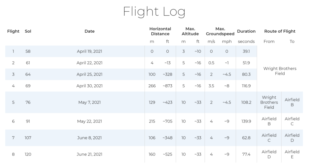Select the Airfield E destination cell
The image size is (315, 165).
click(x=292, y=154)
